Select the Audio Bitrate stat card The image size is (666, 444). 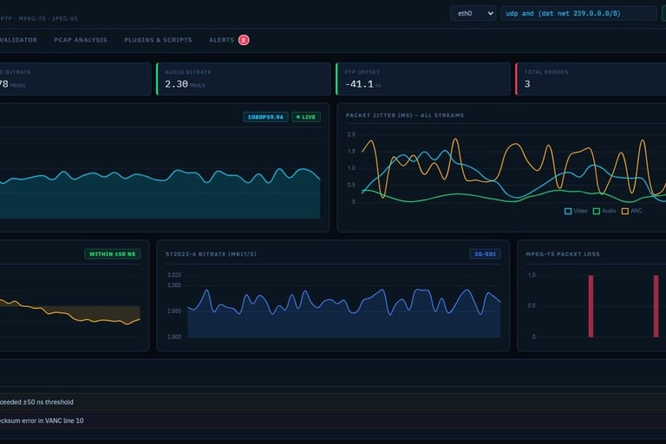(244, 79)
